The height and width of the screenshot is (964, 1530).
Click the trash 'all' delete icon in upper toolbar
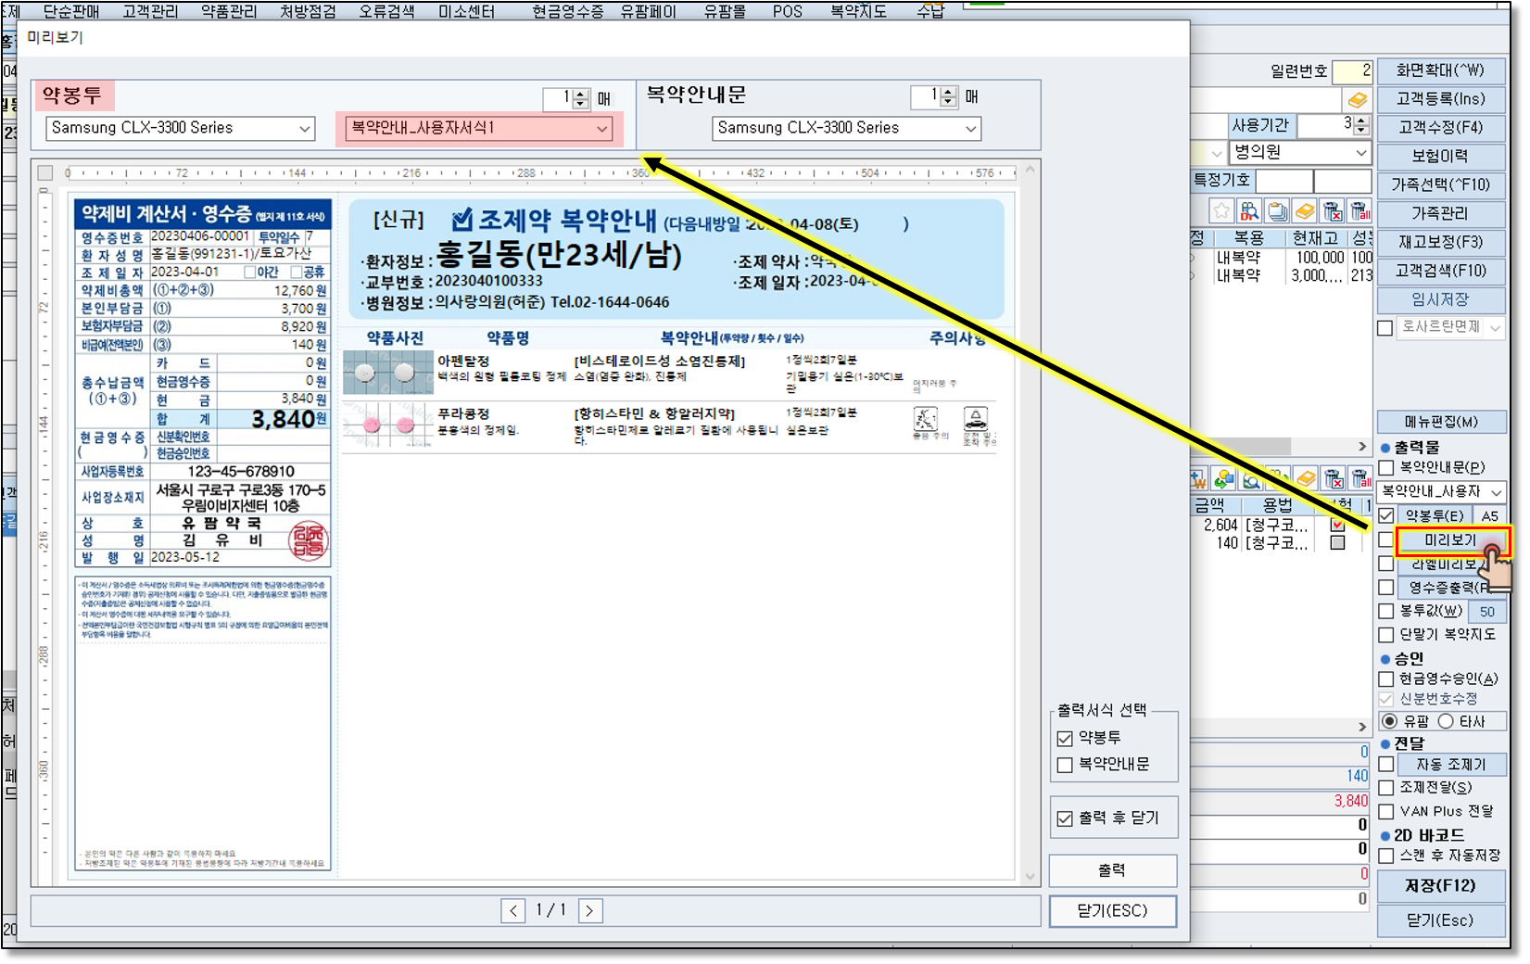(1359, 211)
